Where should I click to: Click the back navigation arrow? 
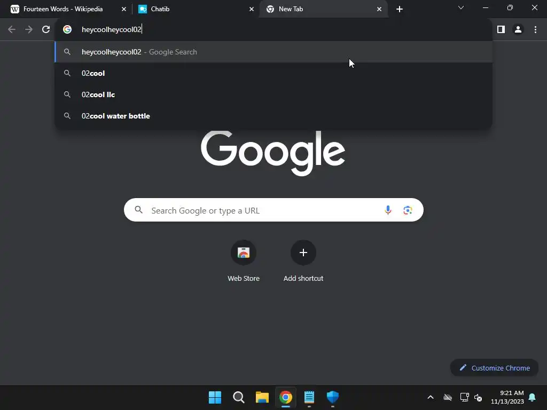click(12, 29)
